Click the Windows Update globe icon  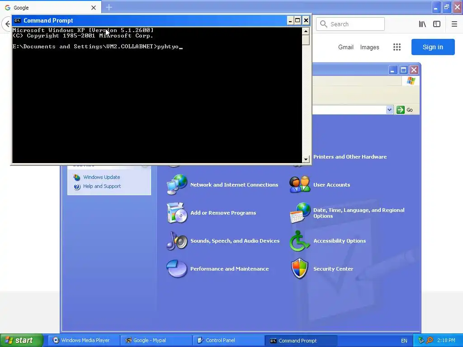77,177
